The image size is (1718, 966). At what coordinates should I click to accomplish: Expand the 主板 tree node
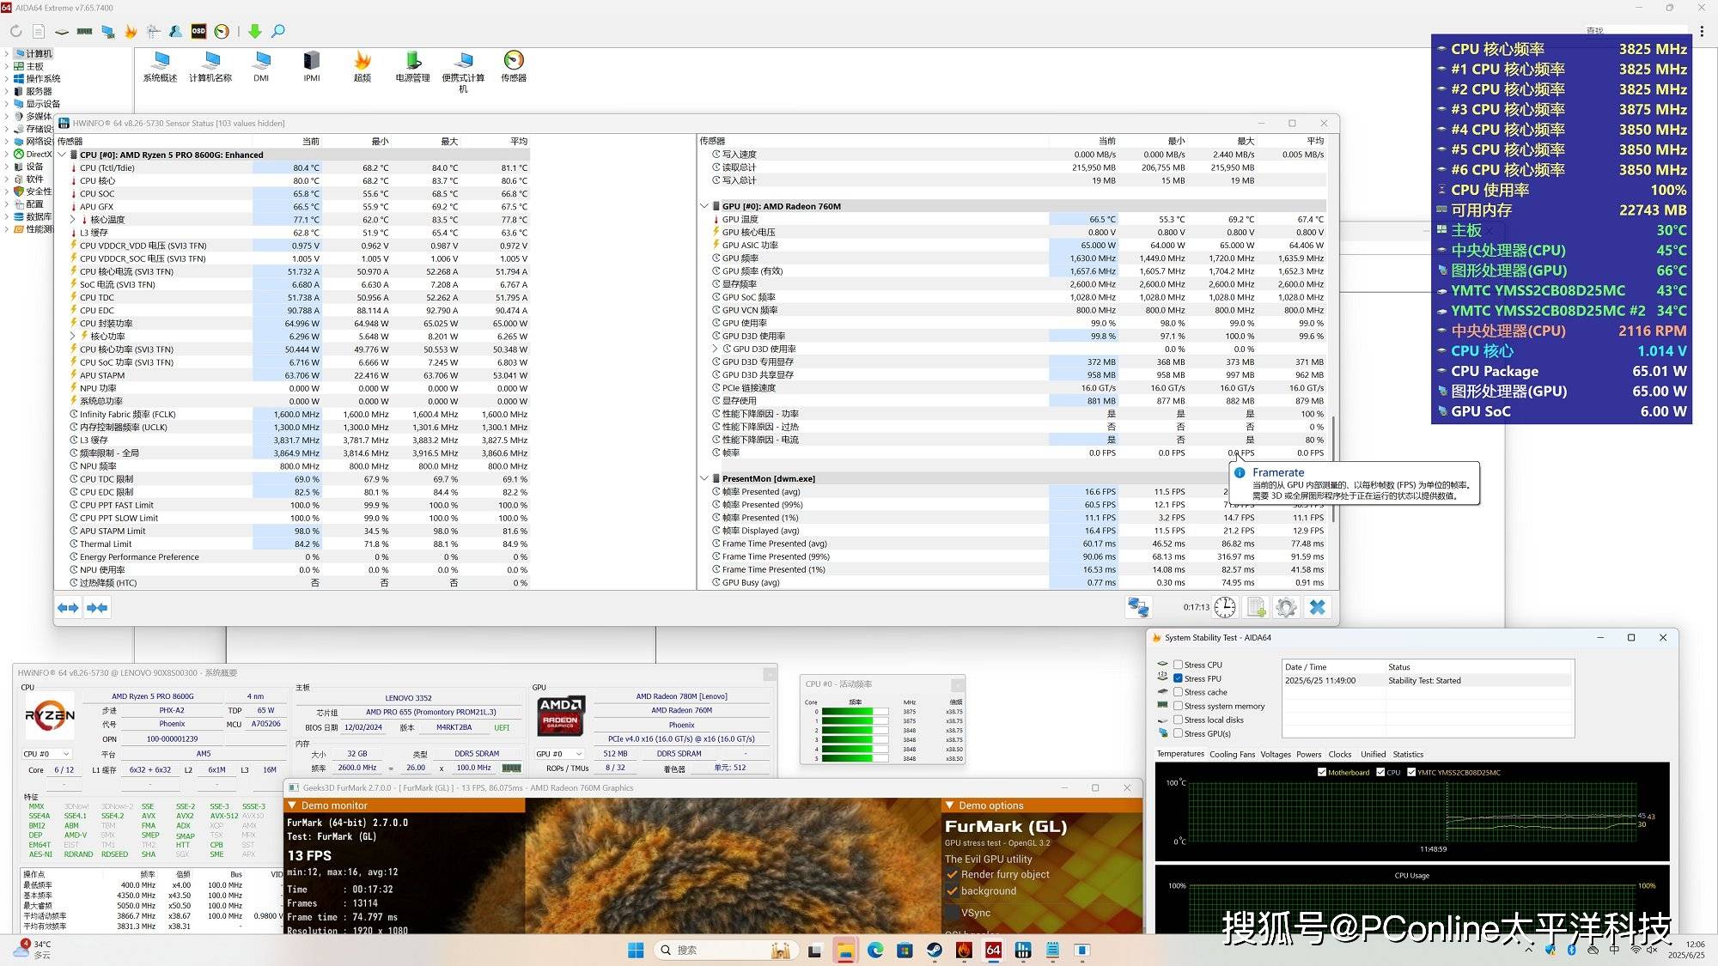click(x=7, y=66)
